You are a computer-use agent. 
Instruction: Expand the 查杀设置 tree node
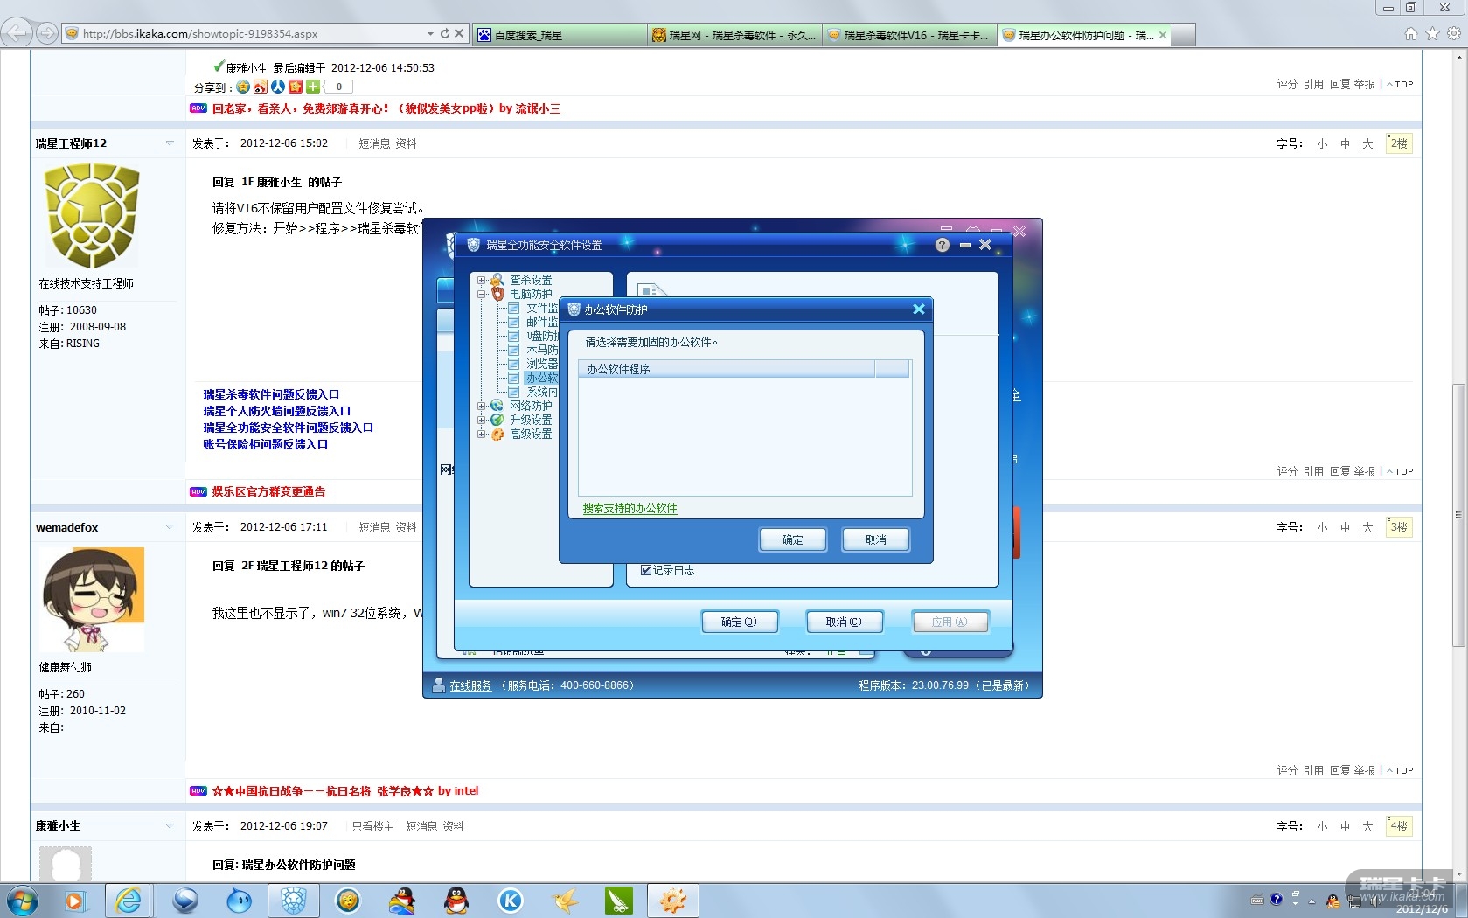[x=481, y=280]
